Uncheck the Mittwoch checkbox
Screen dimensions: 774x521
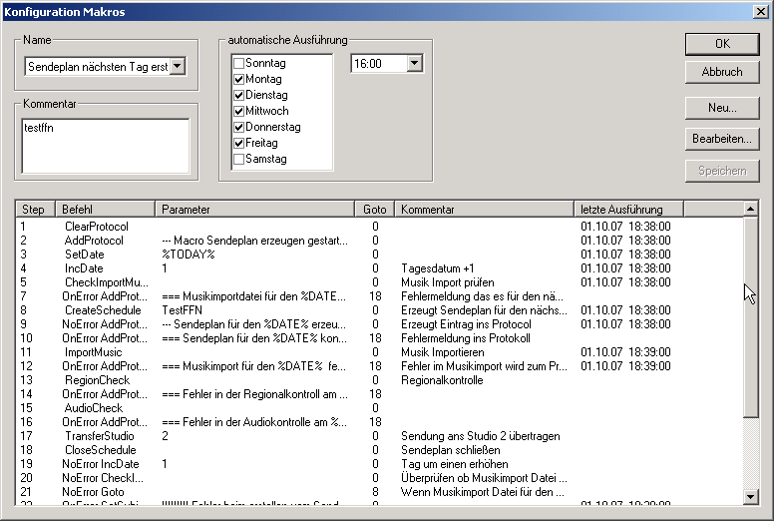(239, 111)
